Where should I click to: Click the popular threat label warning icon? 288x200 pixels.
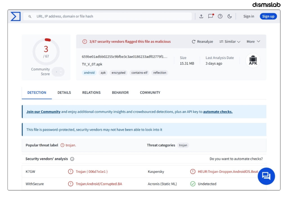[62, 145]
